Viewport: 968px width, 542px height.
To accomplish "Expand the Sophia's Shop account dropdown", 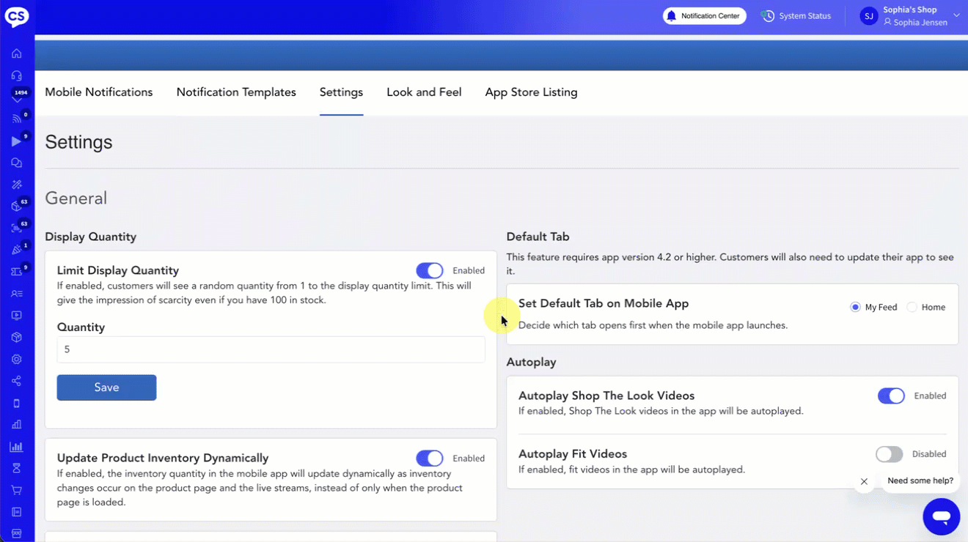I will (x=956, y=15).
